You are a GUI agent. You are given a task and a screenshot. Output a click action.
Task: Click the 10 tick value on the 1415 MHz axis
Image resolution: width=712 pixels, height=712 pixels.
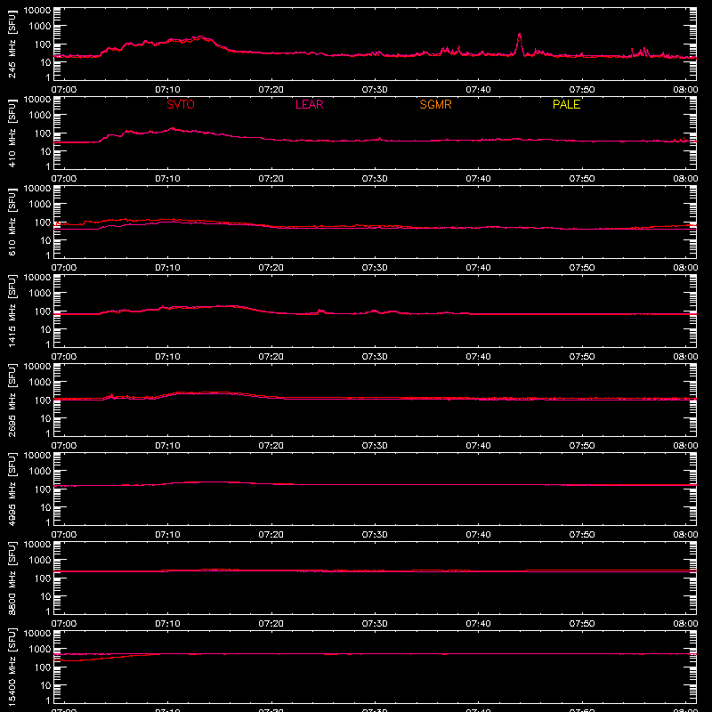pos(45,329)
